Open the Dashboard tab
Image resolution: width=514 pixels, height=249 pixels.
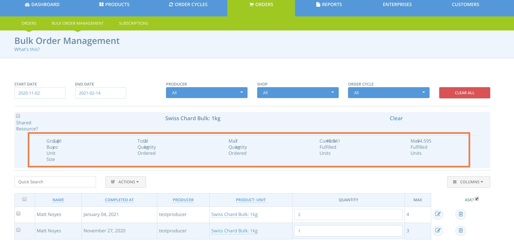42,5
